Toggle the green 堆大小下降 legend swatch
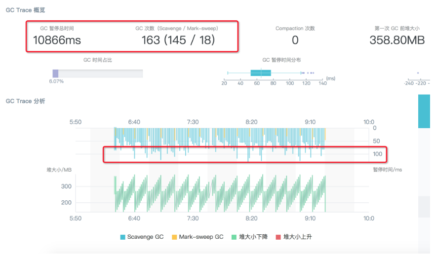 (x=234, y=237)
